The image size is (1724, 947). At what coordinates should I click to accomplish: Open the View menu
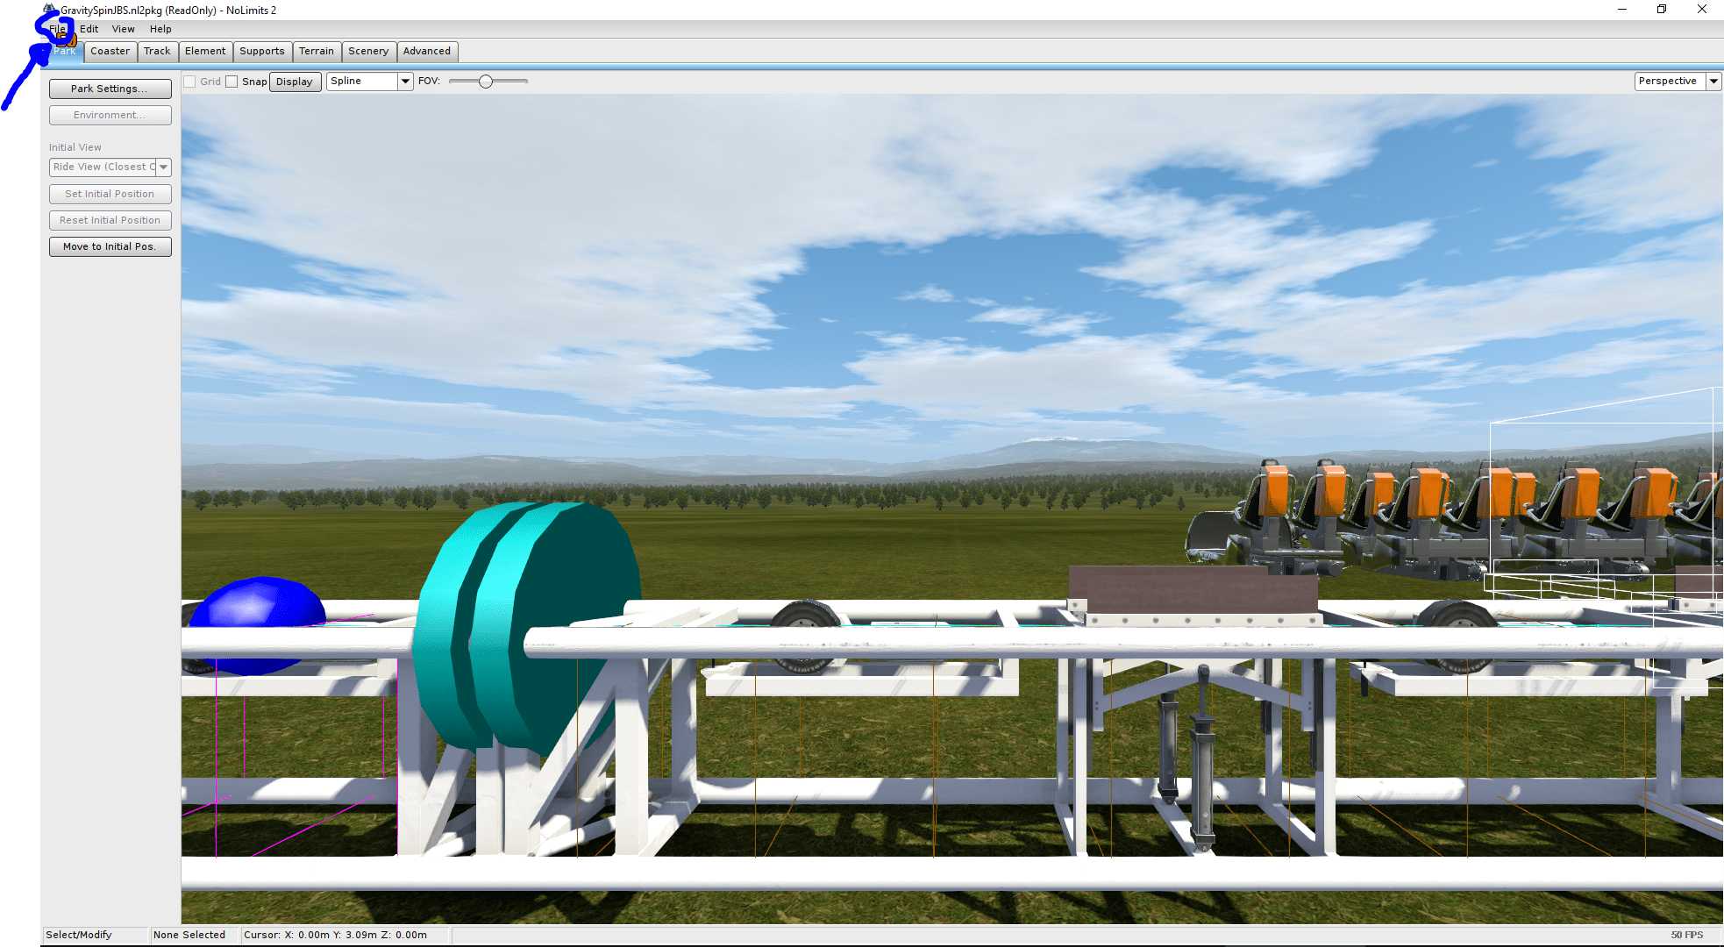click(123, 29)
